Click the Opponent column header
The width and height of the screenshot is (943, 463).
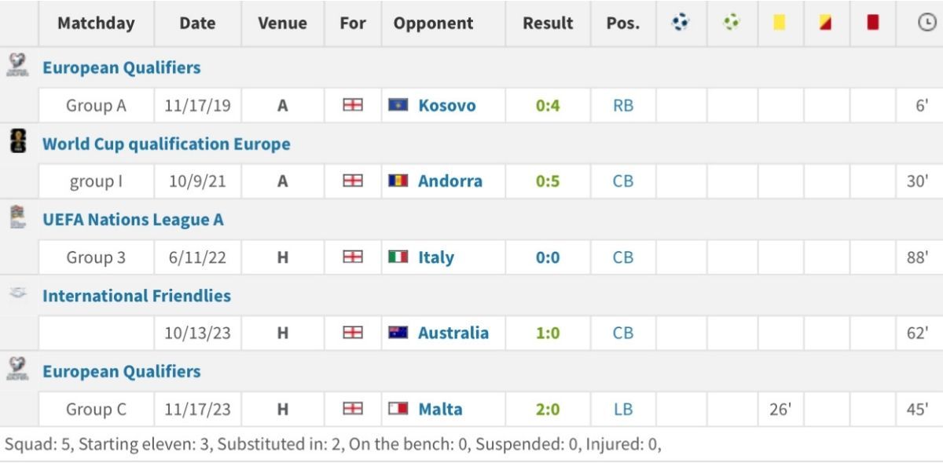[434, 23]
